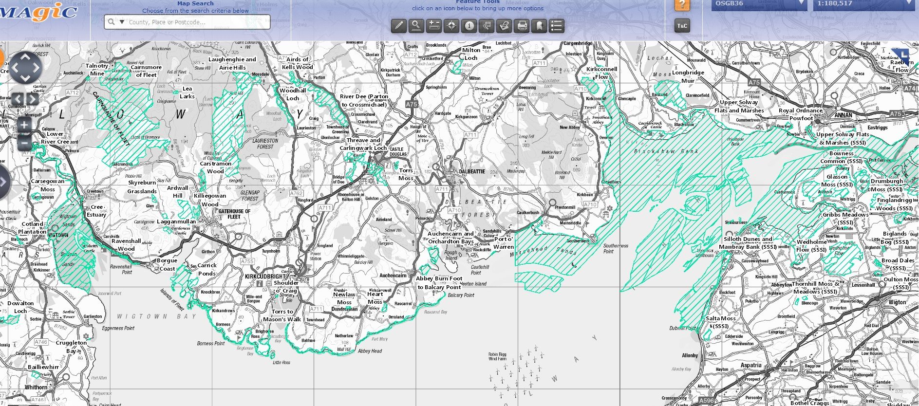Open the magnifier search feature tool
This screenshot has height=406, width=919.
click(416, 26)
